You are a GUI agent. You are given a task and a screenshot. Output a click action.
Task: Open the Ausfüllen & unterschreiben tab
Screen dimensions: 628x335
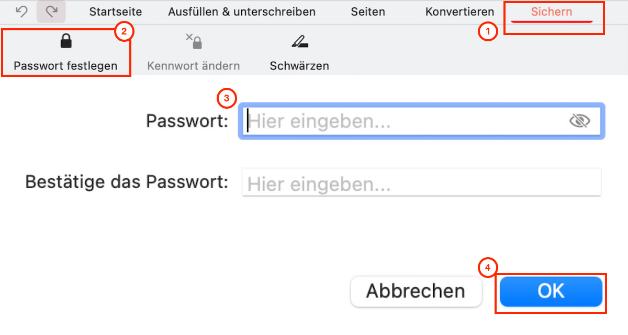tap(241, 11)
